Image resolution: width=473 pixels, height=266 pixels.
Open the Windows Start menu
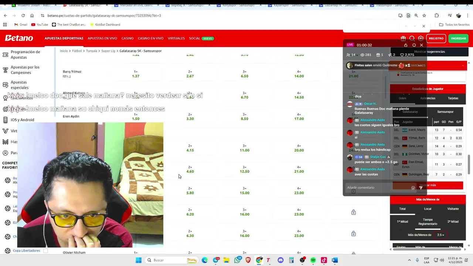139,260
